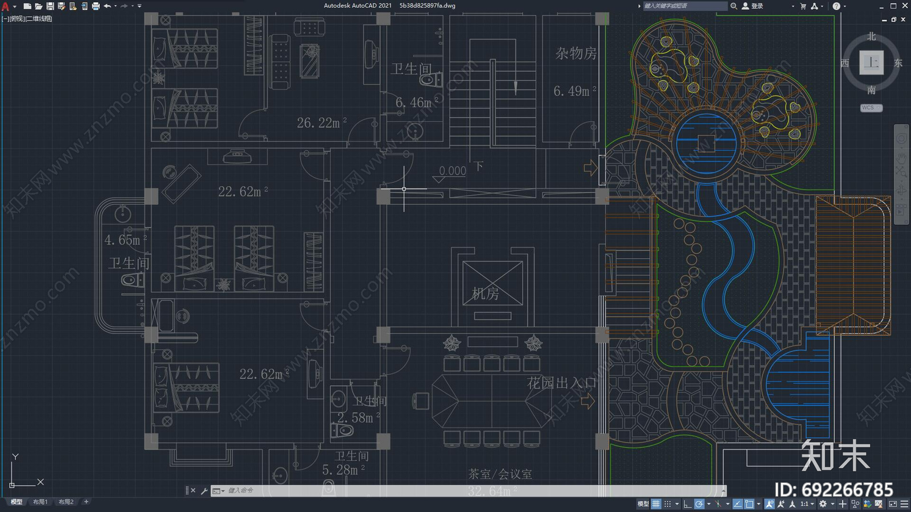The height and width of the screenshot is (512, 911).
Task: Click ViewCube top face 上
Action: 871,63
